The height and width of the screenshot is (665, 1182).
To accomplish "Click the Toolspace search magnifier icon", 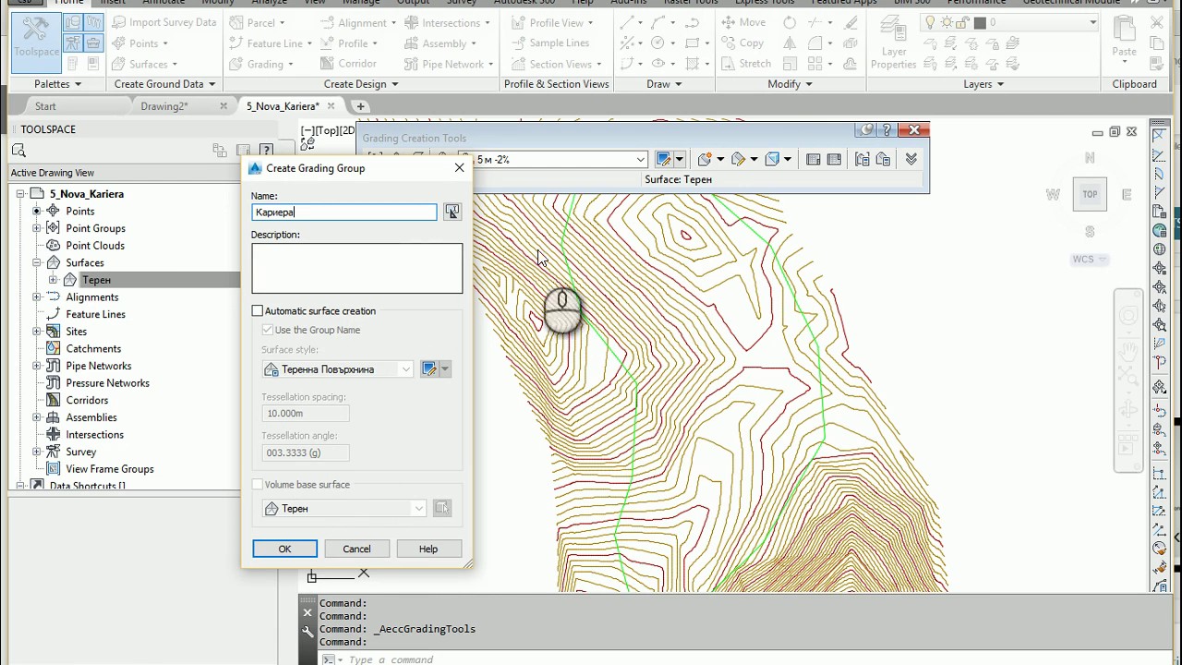I will tap(18, 151).
